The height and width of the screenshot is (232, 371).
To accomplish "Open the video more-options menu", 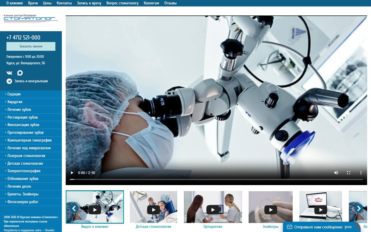I will (x=361, y=173).
